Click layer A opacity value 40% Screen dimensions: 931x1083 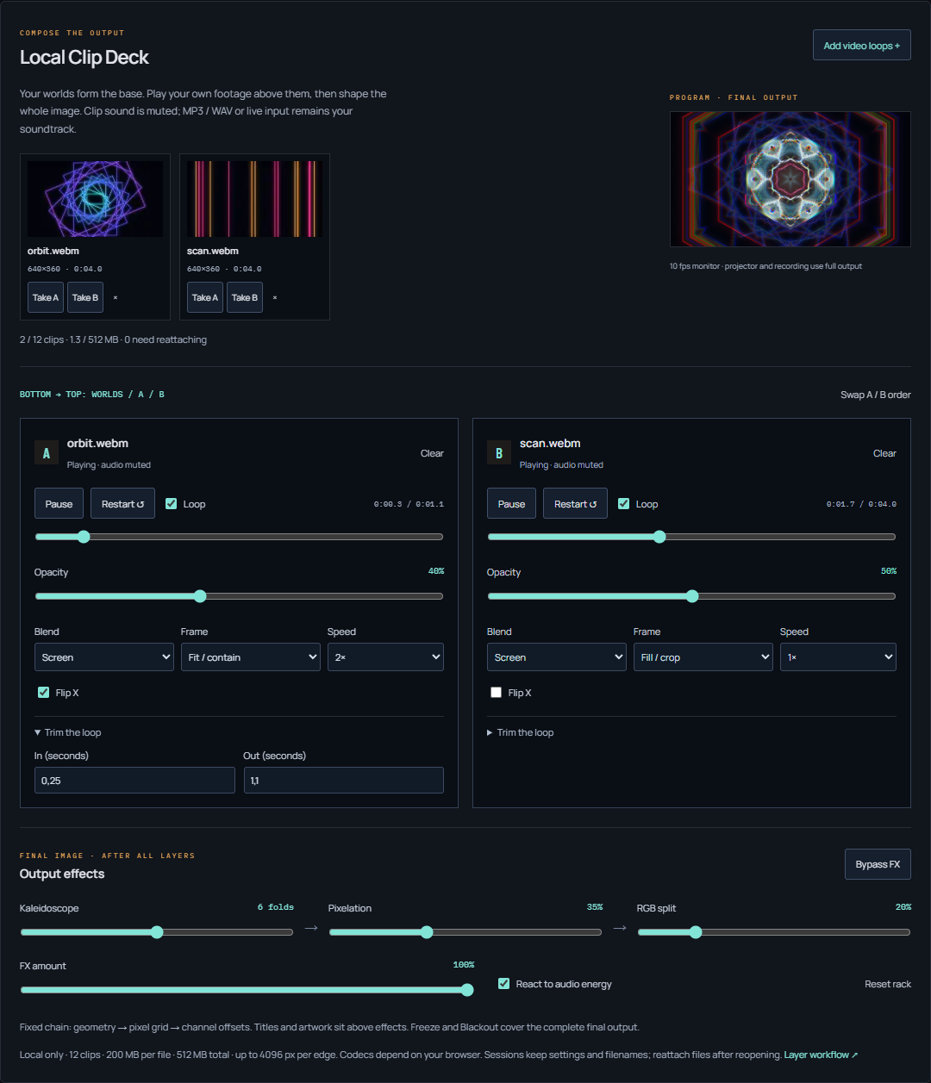[436, 571]
